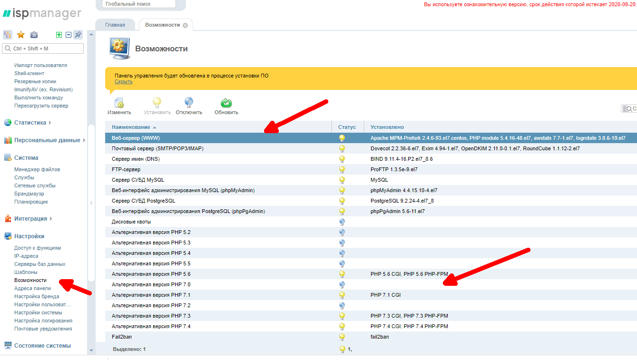The height and width of the screenshot is (360, 637).
Task: Hide the update notice via Скрыть link
Action: [x=123, y=81]
